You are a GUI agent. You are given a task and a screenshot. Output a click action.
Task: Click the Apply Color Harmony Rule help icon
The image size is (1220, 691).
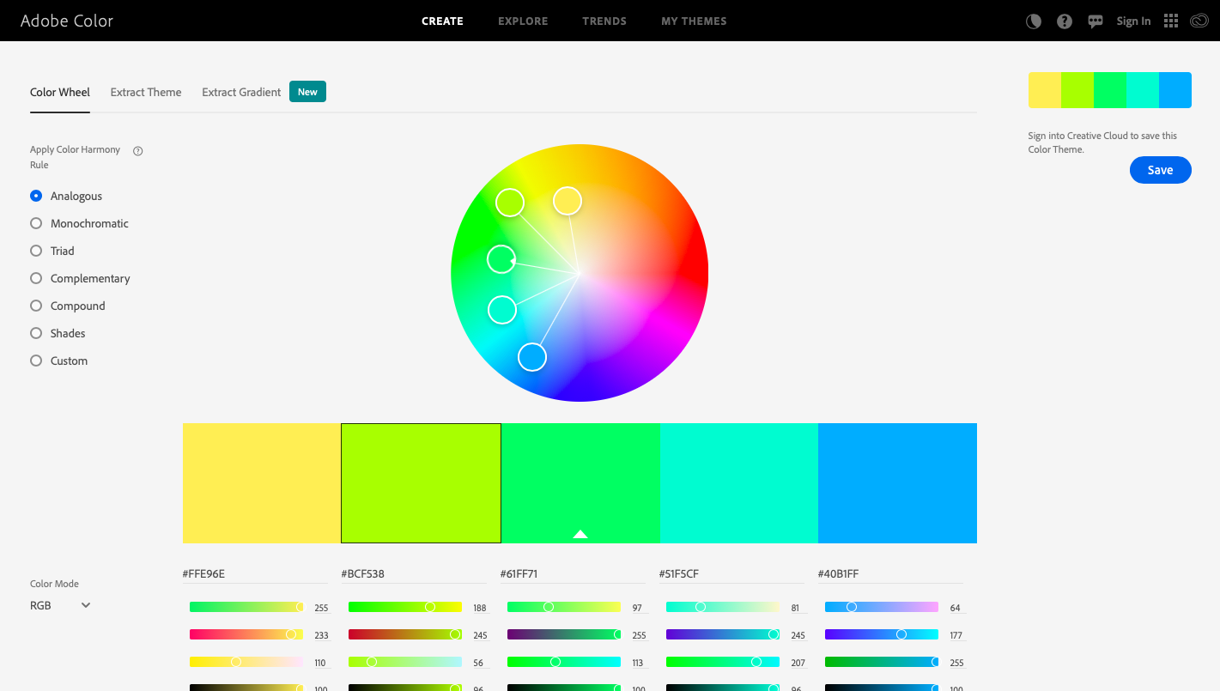[x=137, y=150]
